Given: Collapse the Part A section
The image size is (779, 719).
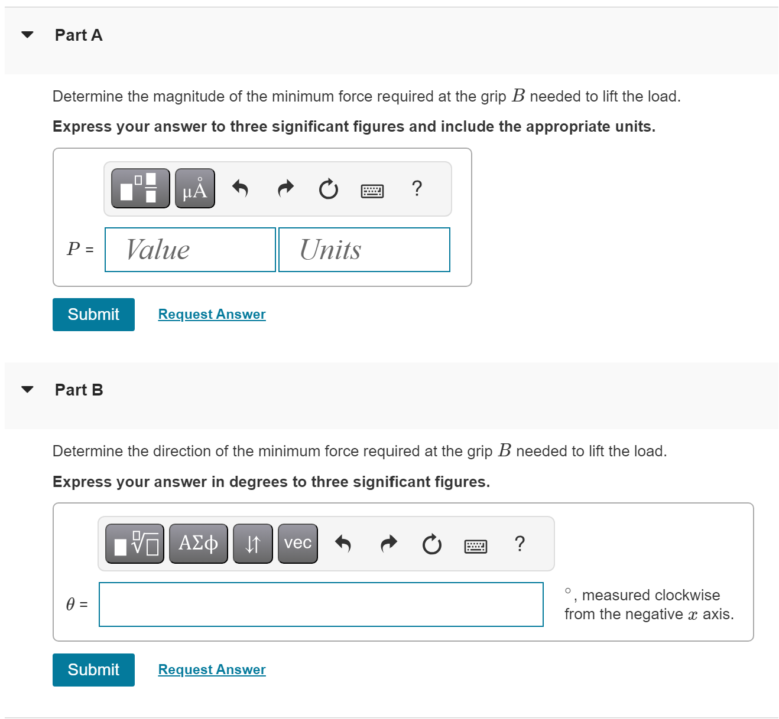Looking at the screenshot, I should coord(27,35).
